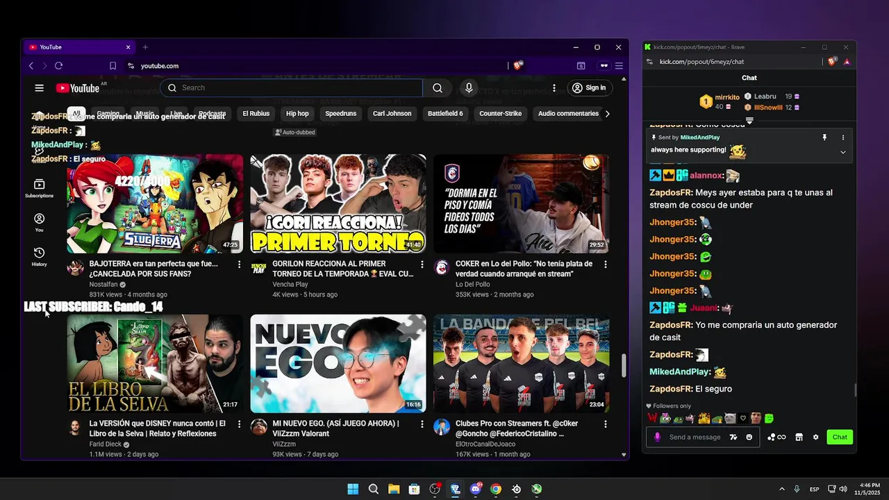
Task: Start voice search with microphone icon
Action: (x=469, y=88)
